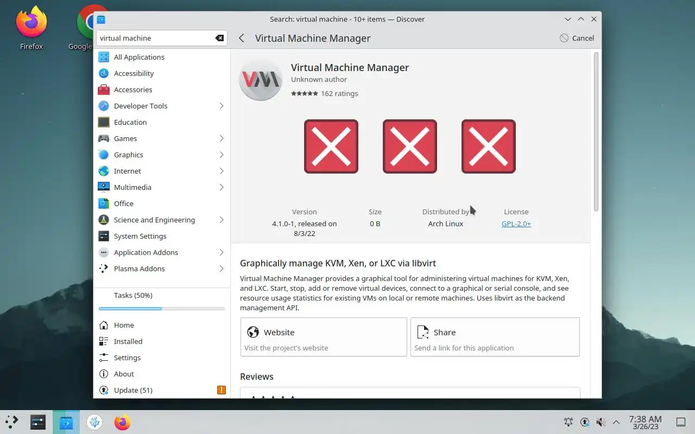Image resolution: width=695 pixels, height=434 pixels.
Task: Click the Settings sliders icon in sidebar
Action: (x=104, y=358)
